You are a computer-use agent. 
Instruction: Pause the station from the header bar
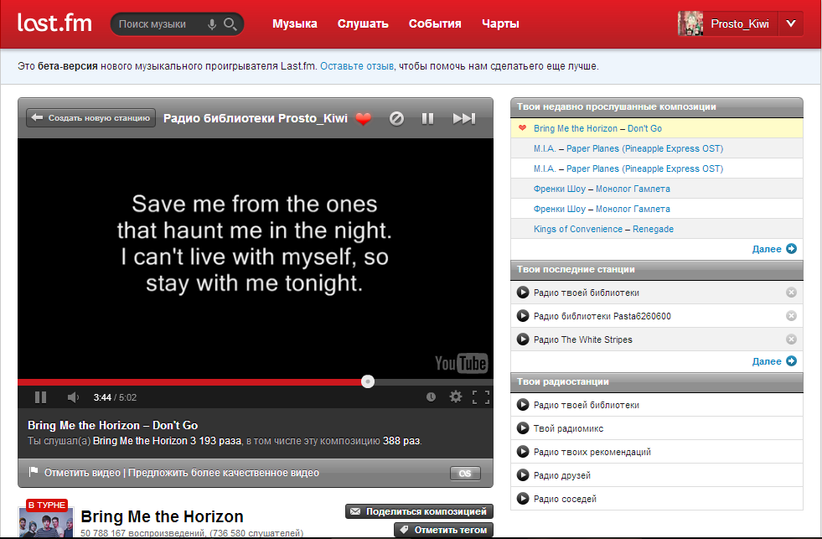(x=427, y=118)
